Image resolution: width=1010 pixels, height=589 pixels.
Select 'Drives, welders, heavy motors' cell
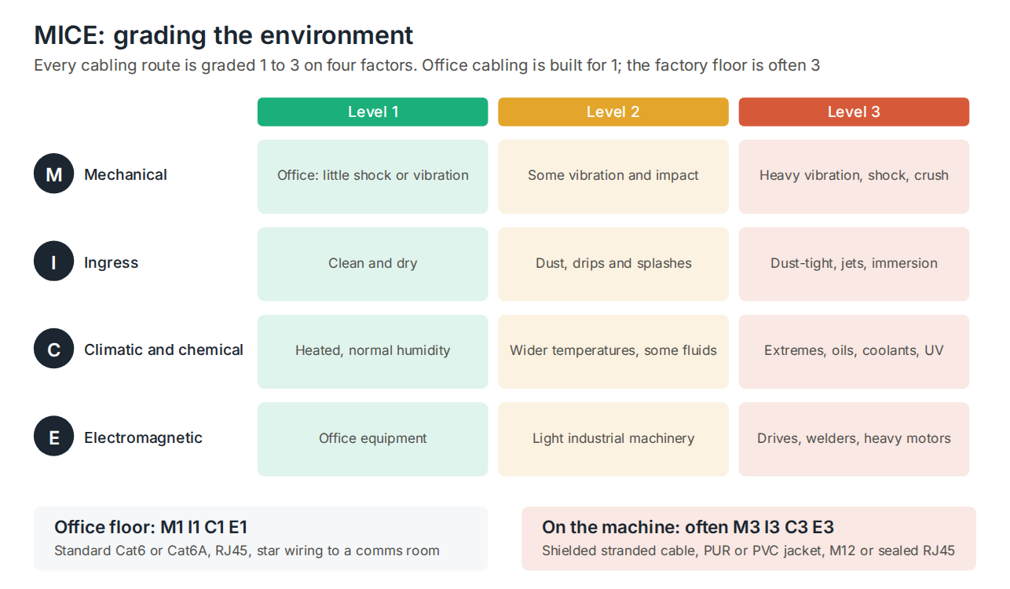tap(854, 439)
